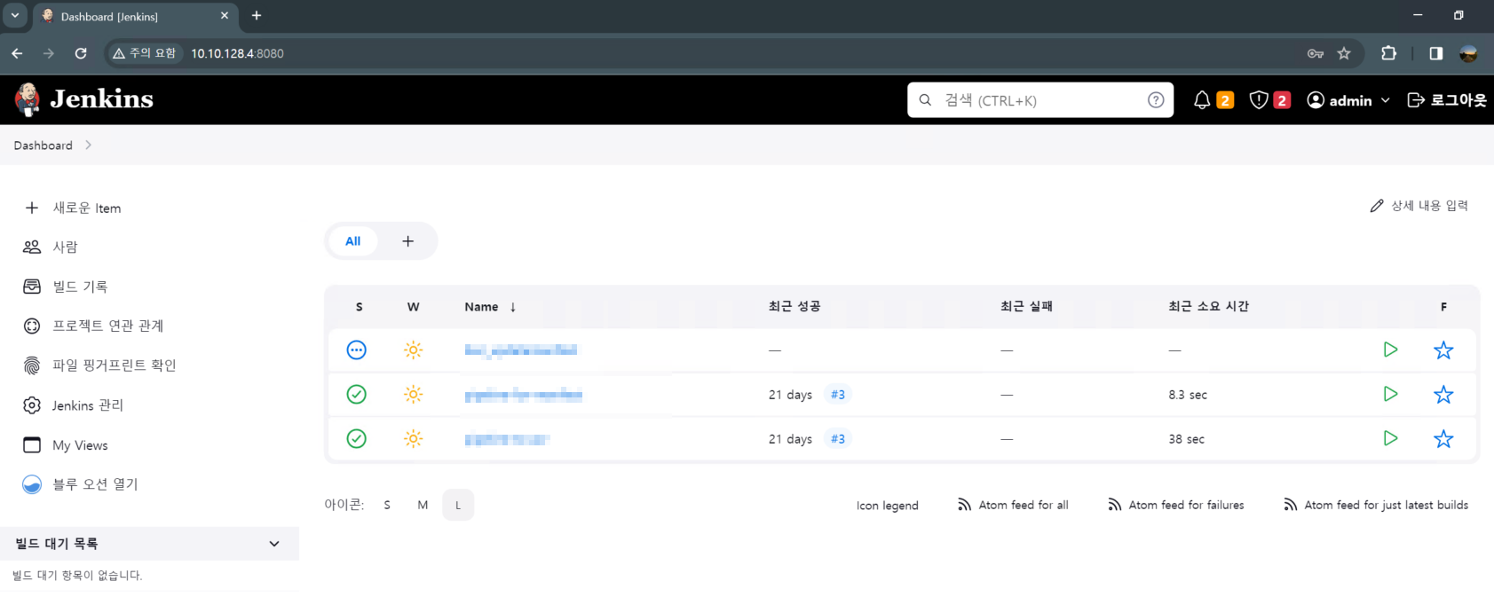Viewport: 1494px width, 605px height.
Task: Open 블루 오션 열기 Blue Ocean link
Action: (x=80, y=484)
